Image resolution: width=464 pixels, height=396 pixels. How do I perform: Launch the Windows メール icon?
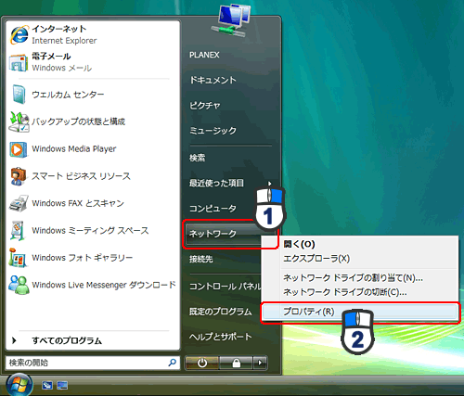point(19,63)
